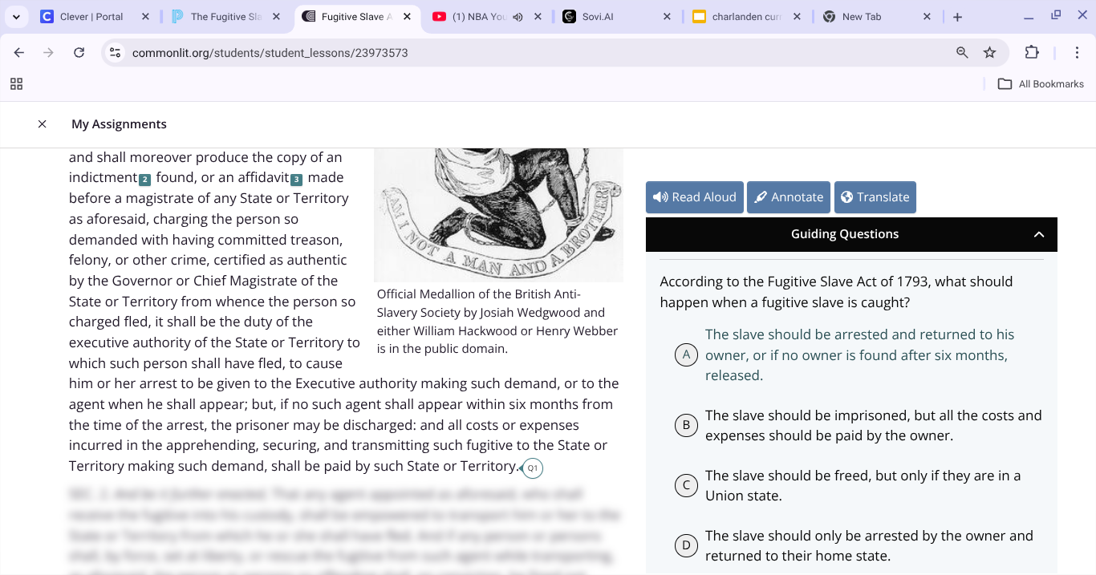1096x575 pixels.
Task: Switch to the Sovi.AI tab
Action: [x=598, y=15]
